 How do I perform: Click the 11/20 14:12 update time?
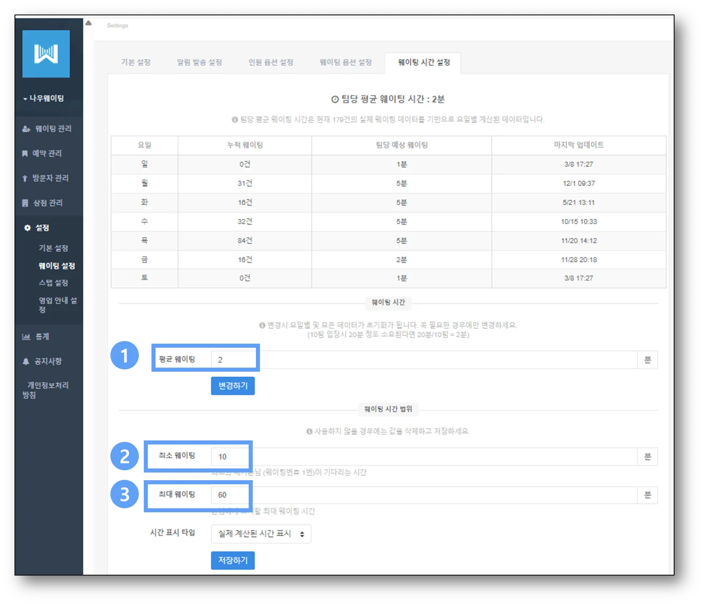click(x=579, y=241)
